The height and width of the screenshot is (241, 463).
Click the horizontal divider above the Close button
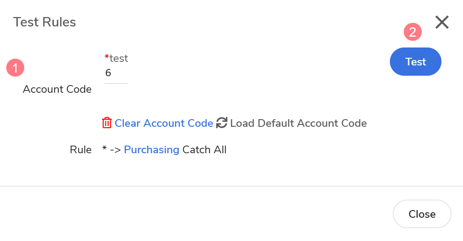coord(231,186)
